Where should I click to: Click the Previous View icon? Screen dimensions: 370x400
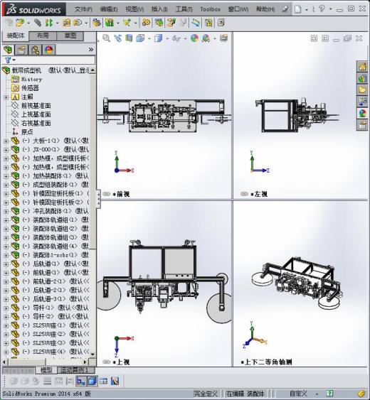(x=118, y=38)
